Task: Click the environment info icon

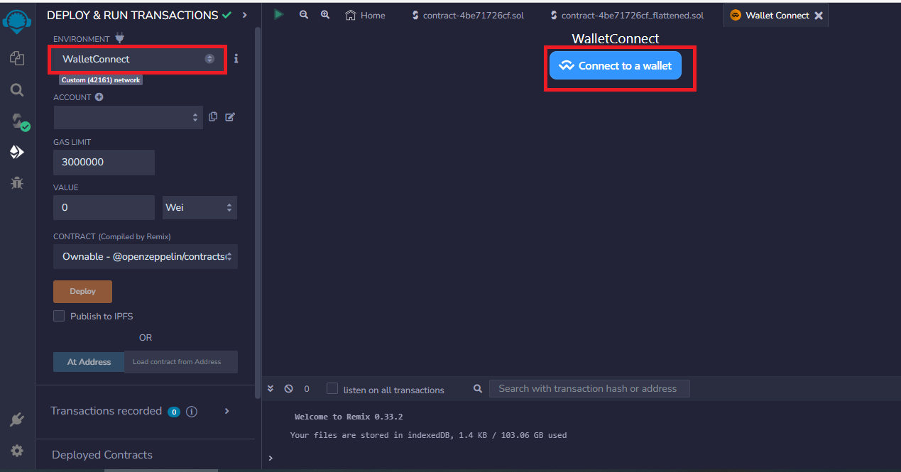Action: pos(236,59)
